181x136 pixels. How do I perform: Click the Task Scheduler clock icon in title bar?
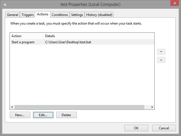pyautogui.click(x=5, y=5)
